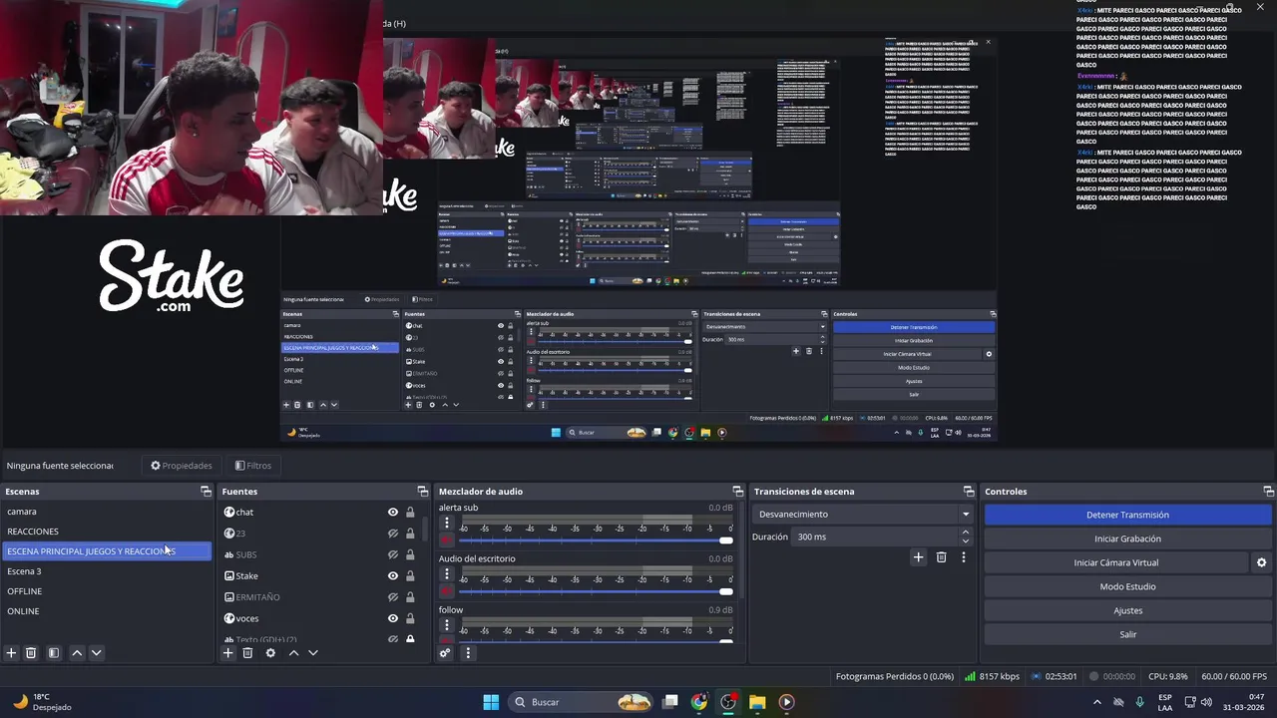
Task: Open scene filters icon in Escenas toolbar
Action: point(54,653)
